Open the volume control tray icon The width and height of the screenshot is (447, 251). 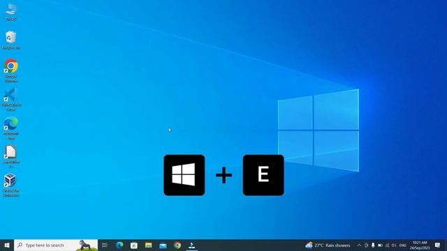click(x=394, y=245)
